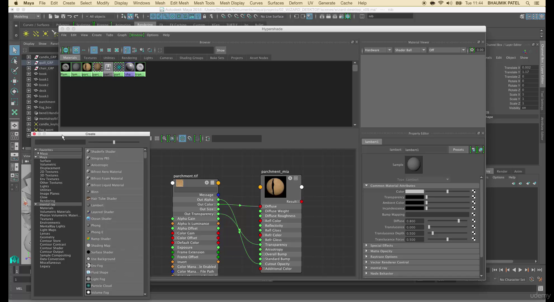Toggle Bump Mapping map checker button
This screenshot has height=302, width=554.
point(473,214)
